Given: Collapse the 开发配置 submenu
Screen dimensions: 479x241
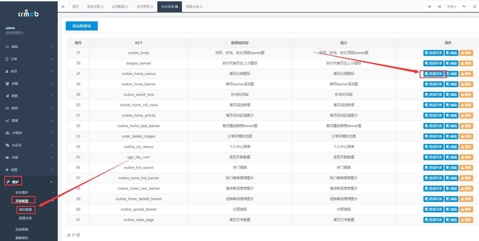Looking at the screenshot, I should (x=29, y=201).
